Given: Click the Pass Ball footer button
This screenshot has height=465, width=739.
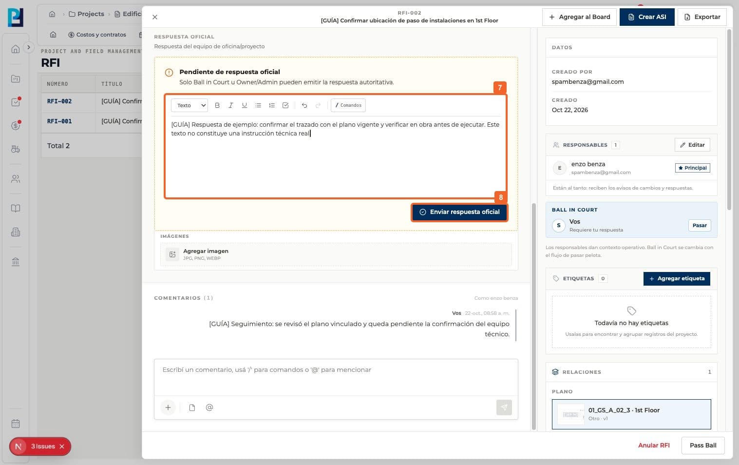Looking at the screenshot, I should pyautogui.click(x=703, y=446).
